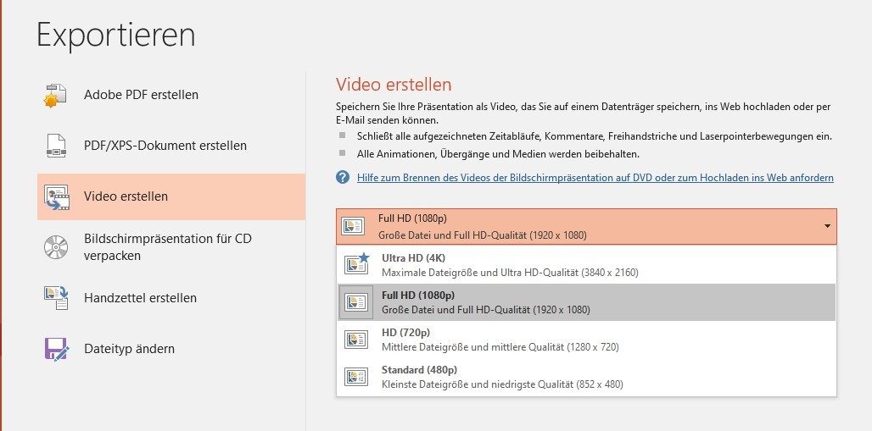Click the Video erstellen filmstrip icon

tap(56, 196)
